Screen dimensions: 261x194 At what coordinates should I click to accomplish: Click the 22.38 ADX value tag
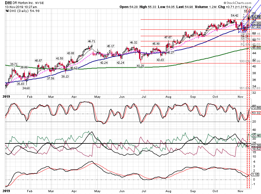256,146
